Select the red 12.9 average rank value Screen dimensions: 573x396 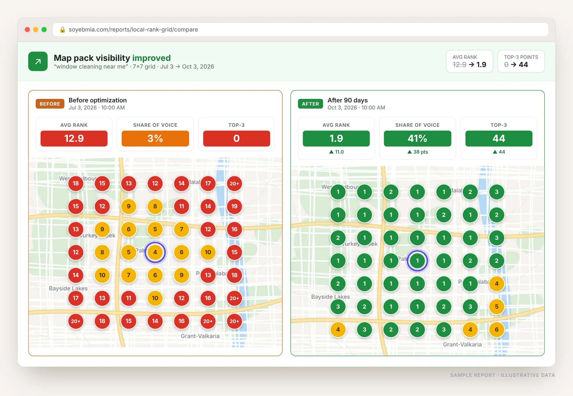74,138
